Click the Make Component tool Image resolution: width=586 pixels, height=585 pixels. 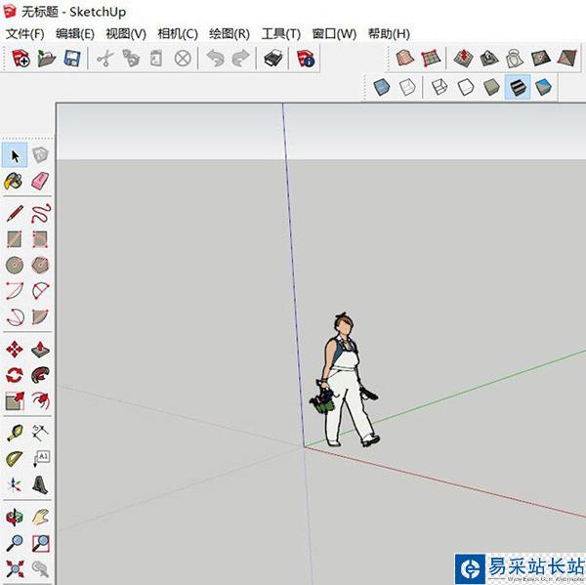coord(40,154)
